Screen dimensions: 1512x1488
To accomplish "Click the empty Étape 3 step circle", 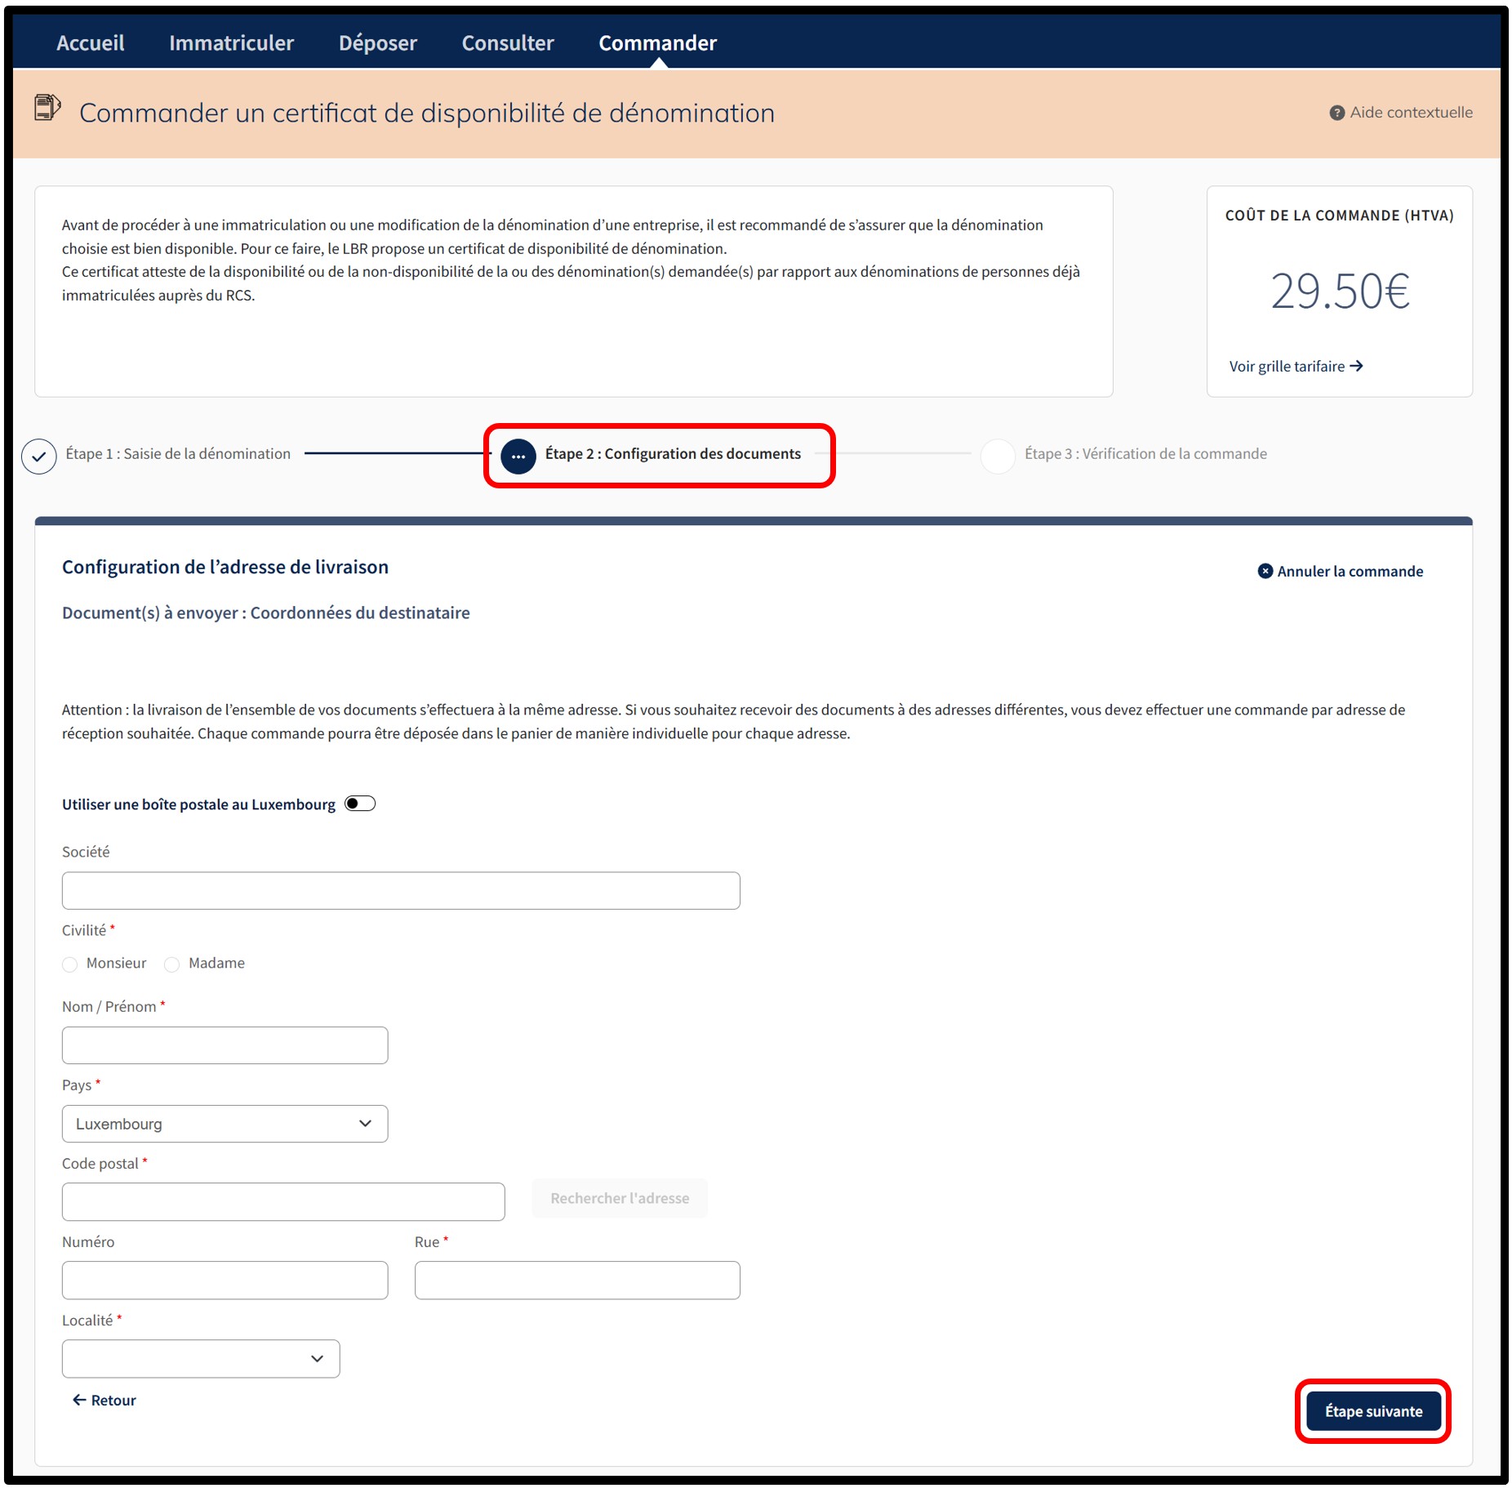I will click(997, 456).
